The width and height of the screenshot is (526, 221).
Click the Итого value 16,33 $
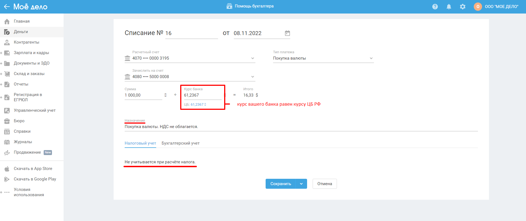coord(251,95)
